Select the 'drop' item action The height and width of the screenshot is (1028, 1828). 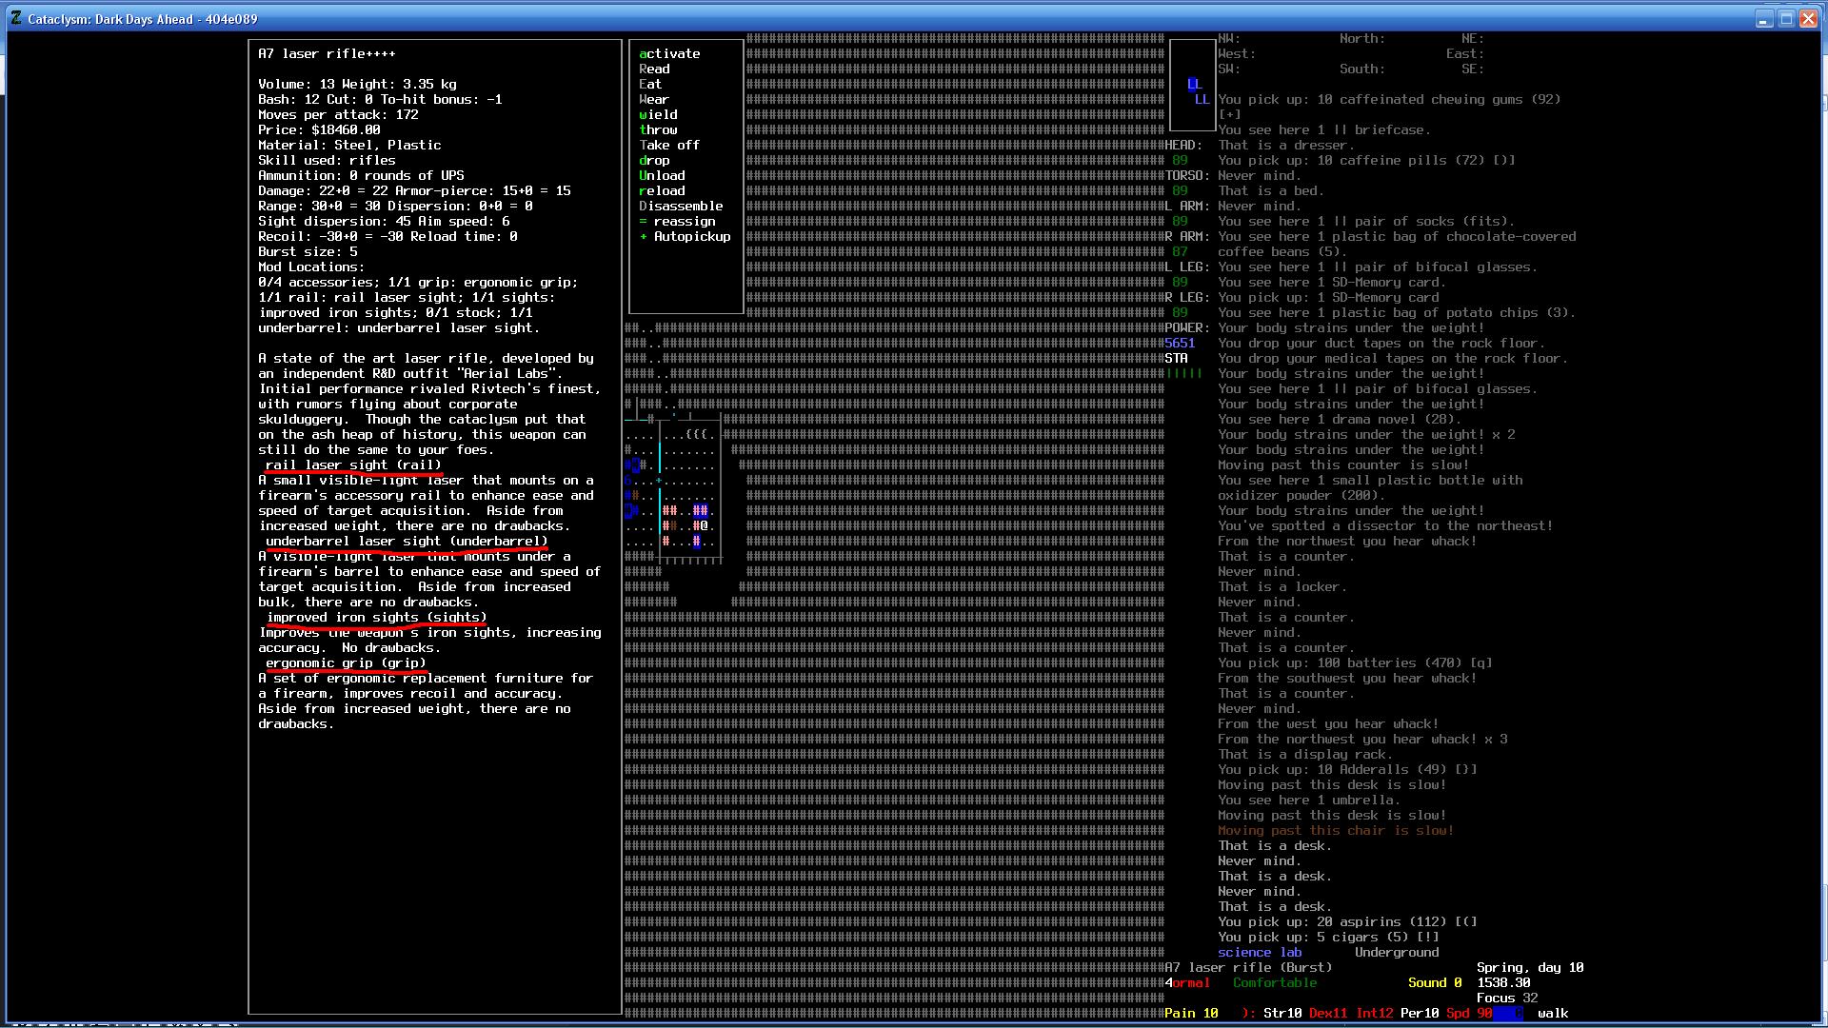pos(654,161)
